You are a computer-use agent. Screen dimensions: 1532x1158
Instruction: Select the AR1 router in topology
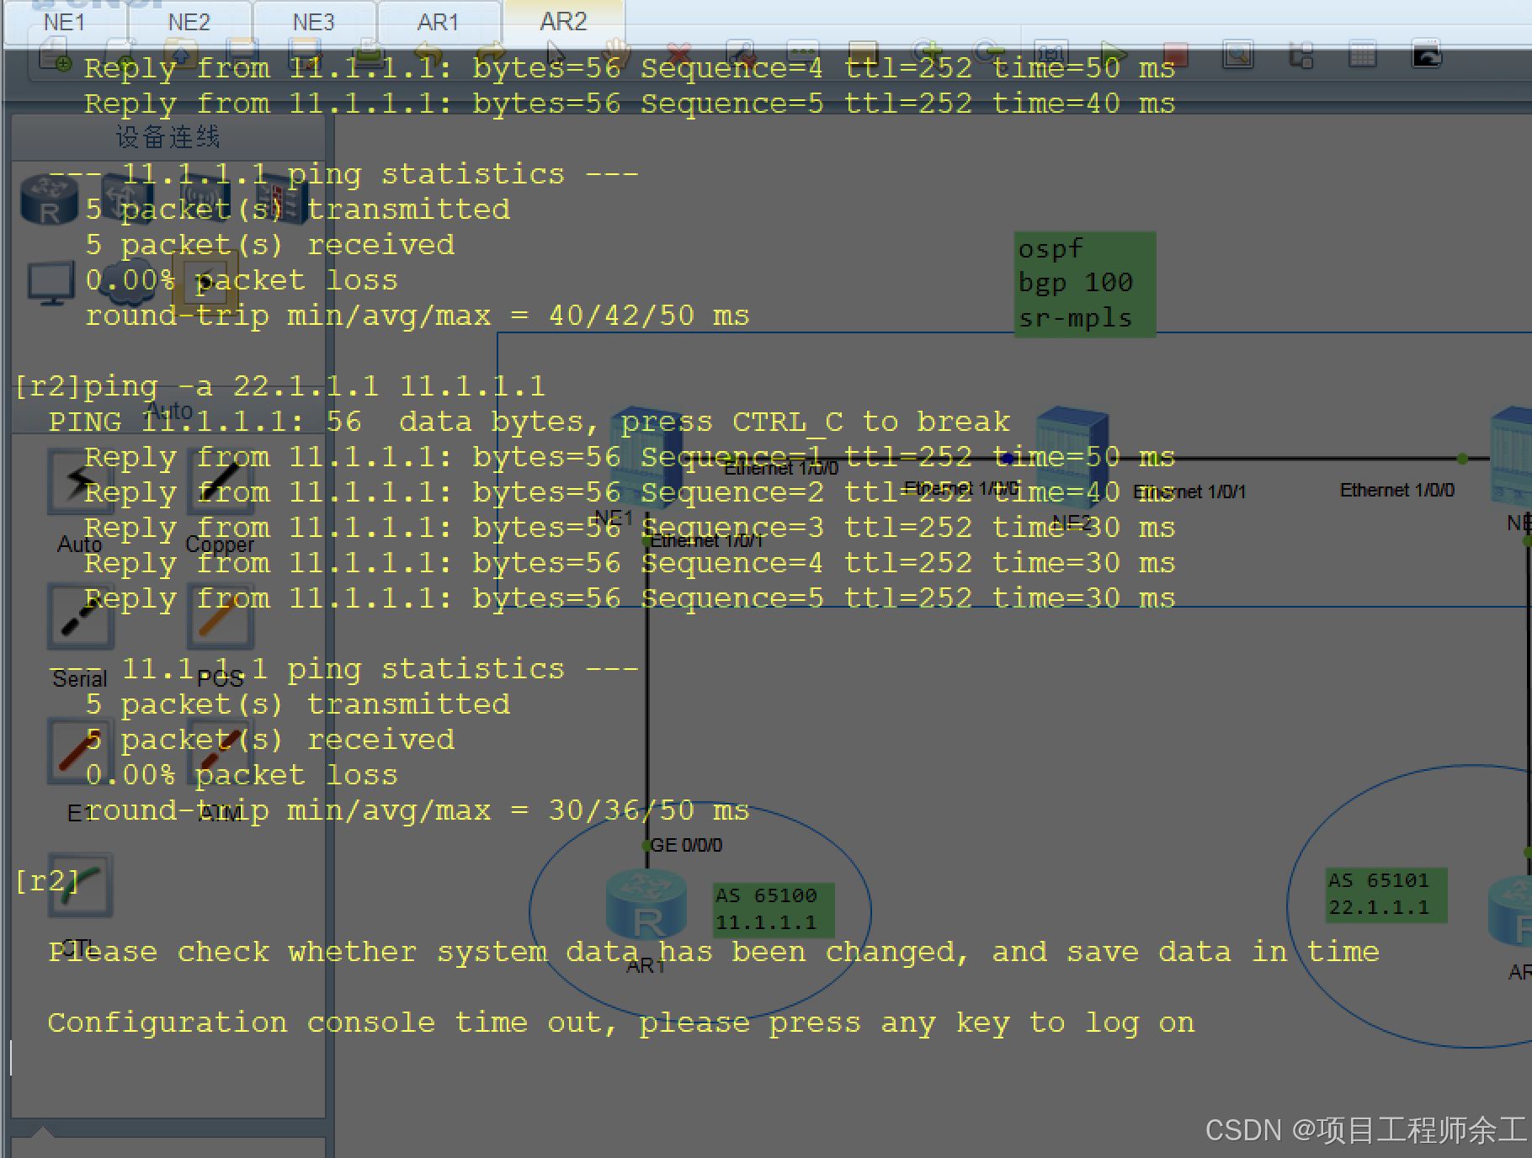[x=645, y=906]
